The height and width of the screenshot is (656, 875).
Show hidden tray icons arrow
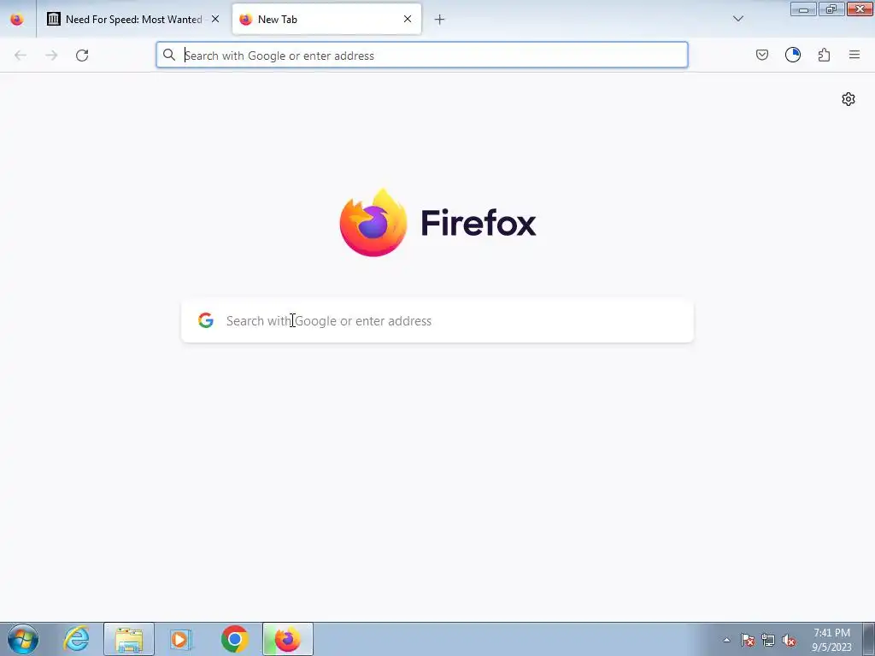(726, 640)
